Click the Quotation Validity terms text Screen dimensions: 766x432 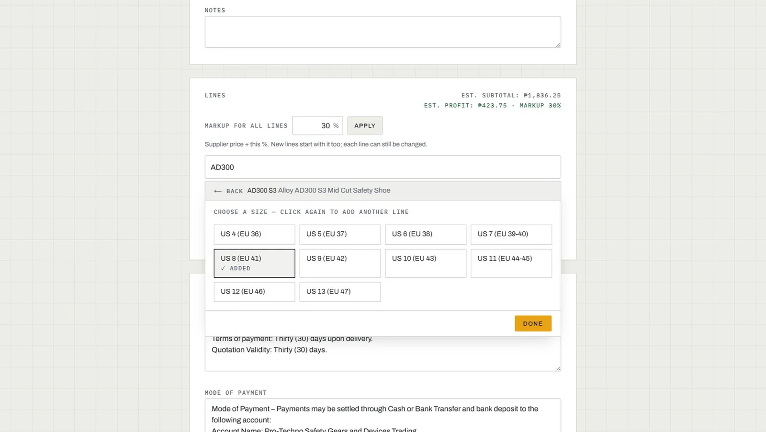pyautogui.click(x=269, y=350)
